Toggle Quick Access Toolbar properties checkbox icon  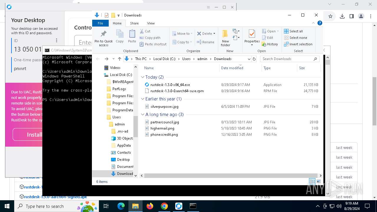107,15
